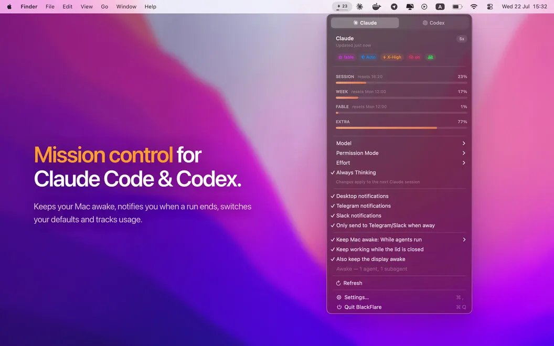The height and width of the screenshot is (346, 554).
Task: Expand the Permission Mode submenu
Action: pyautogui.click(x=399, y=153)
